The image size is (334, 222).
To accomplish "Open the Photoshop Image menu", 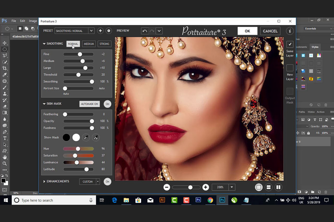I will tap(33, 21).
